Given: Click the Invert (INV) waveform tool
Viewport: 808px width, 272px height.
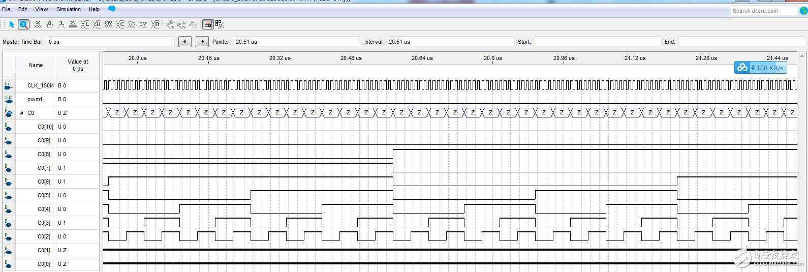Looking at the screenshot, I should [108, 24].
